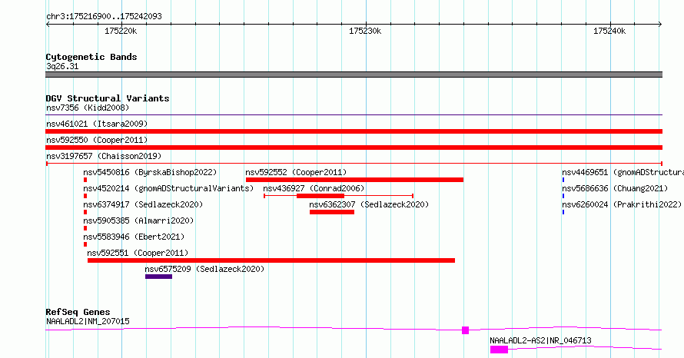The height and width of the screenshot is (358, 684).
Task: Click the NAALADL2|NM_207015 gene label
Action: (88, 321)
